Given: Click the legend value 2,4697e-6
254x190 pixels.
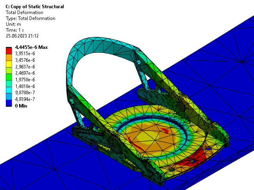Looking at the screenshot, I should click(25, 73).
